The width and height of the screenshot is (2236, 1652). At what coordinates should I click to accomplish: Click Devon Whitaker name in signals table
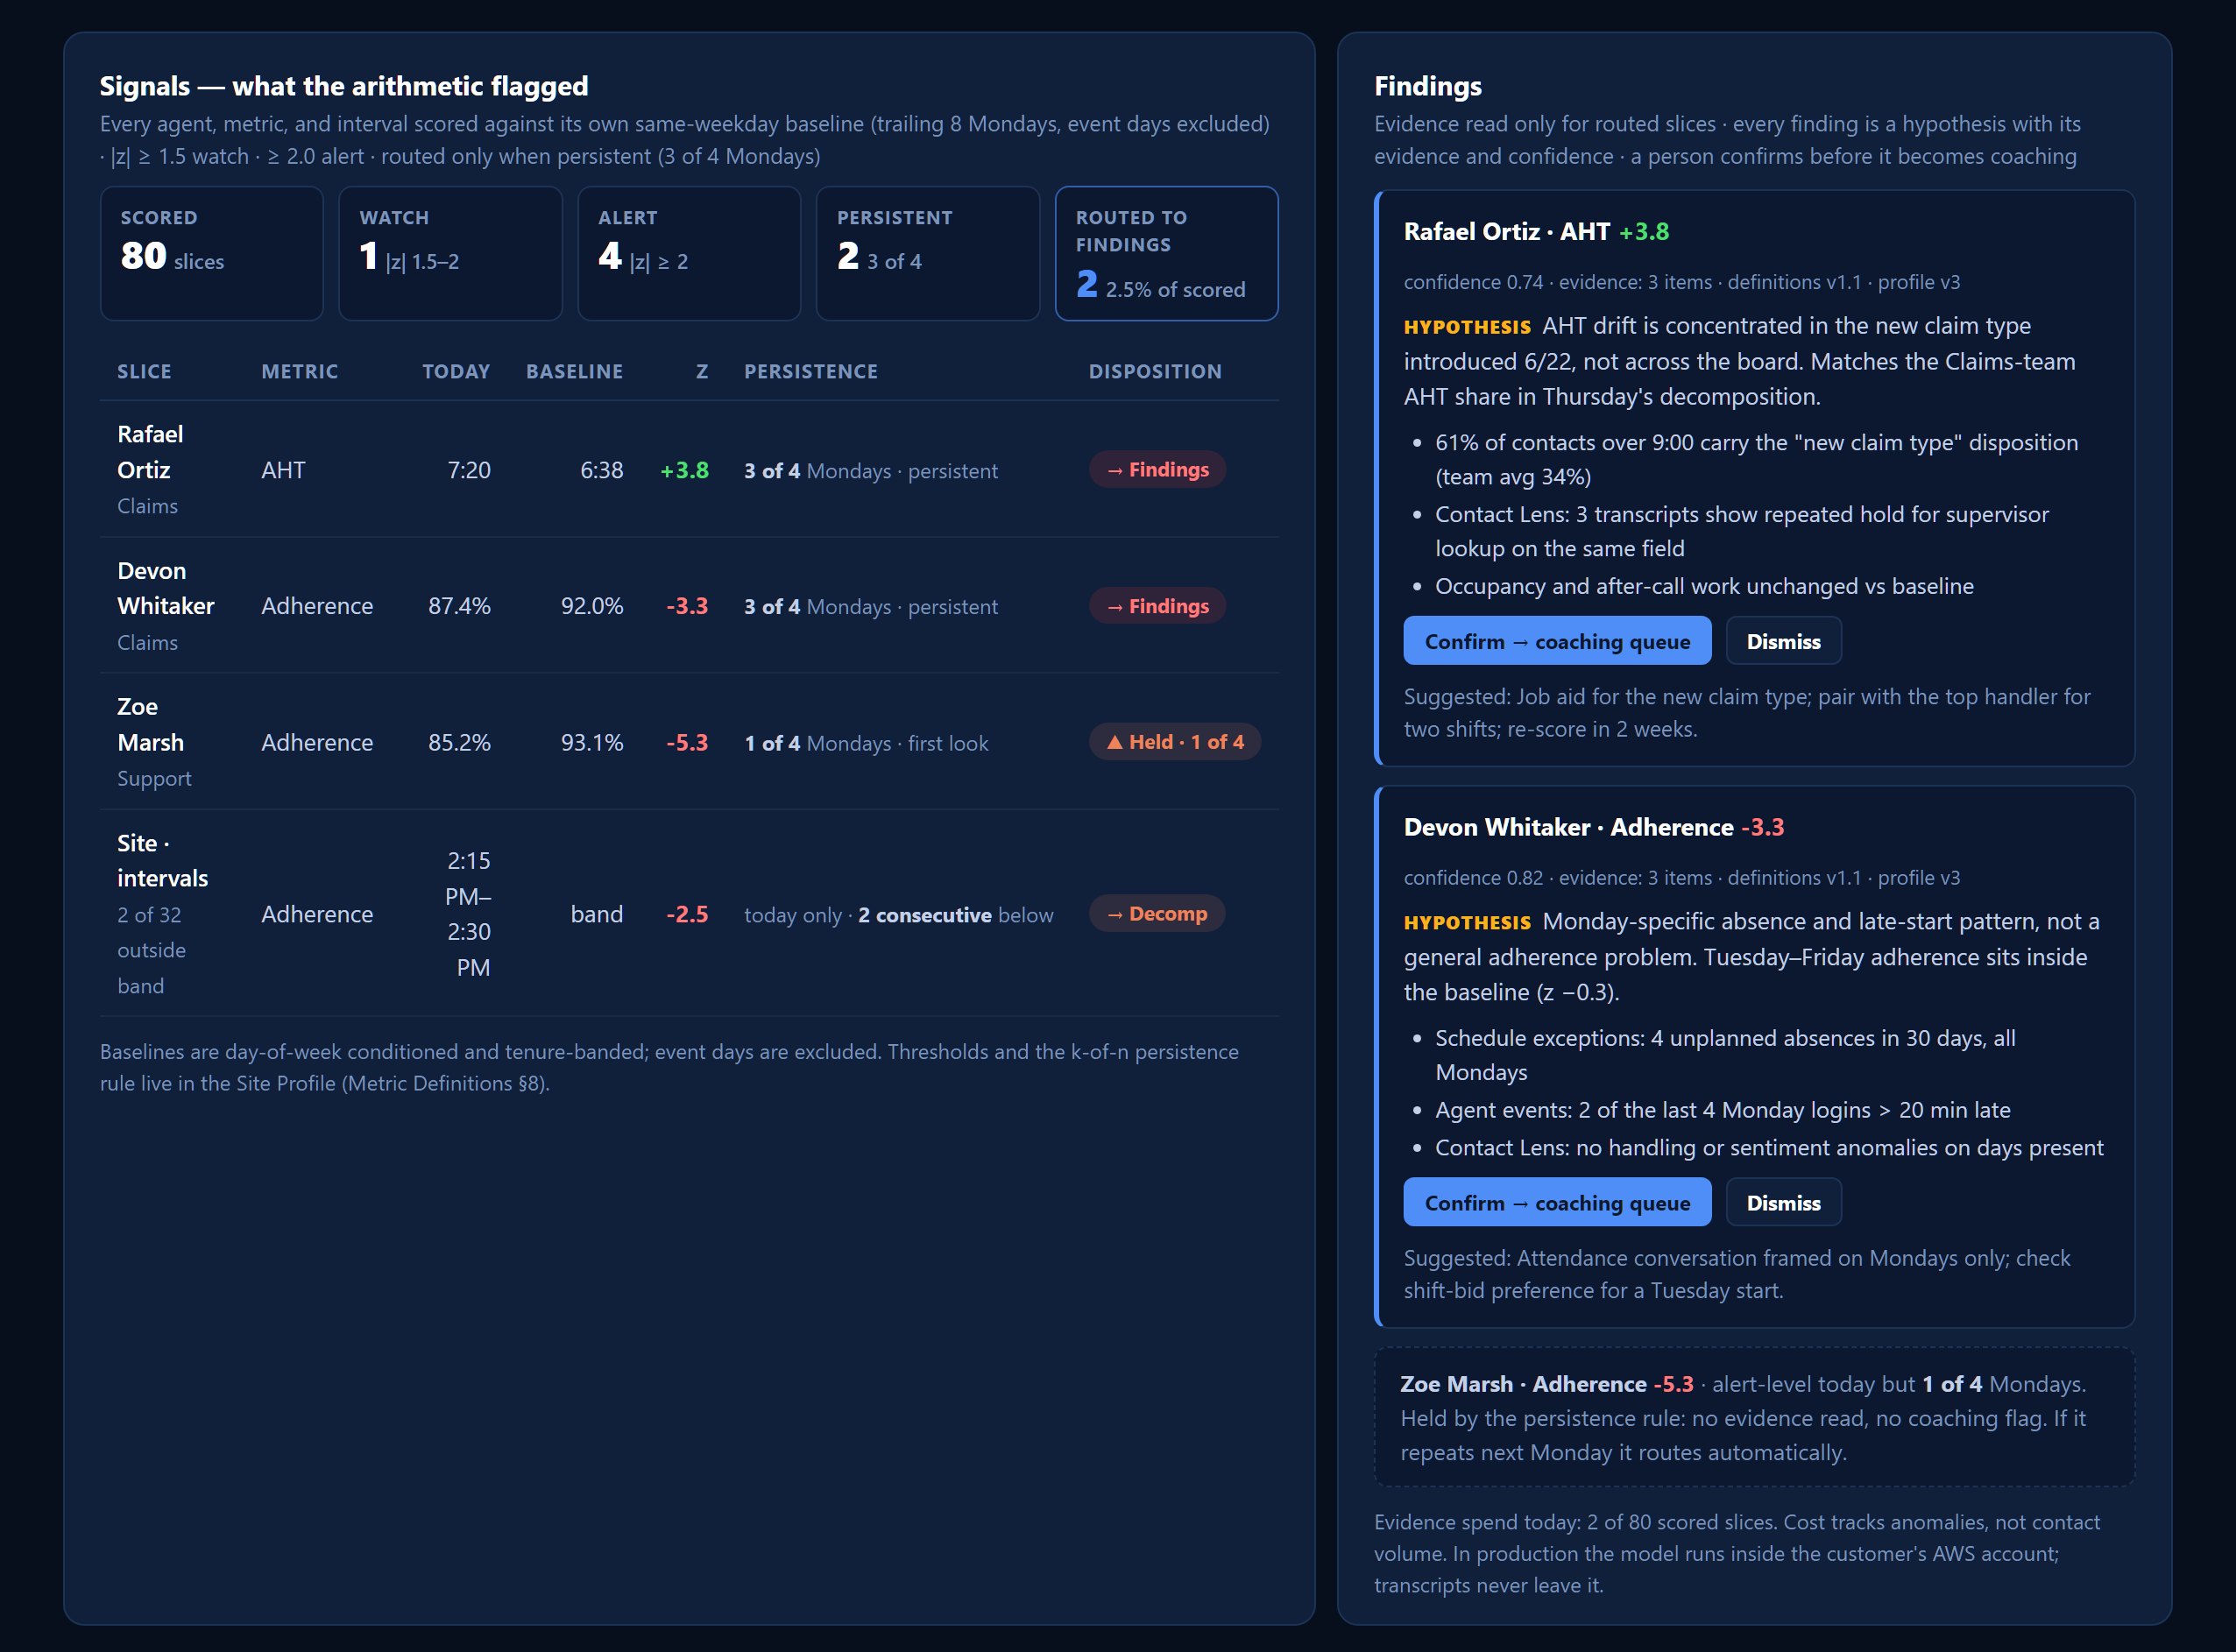pos(166,588)
